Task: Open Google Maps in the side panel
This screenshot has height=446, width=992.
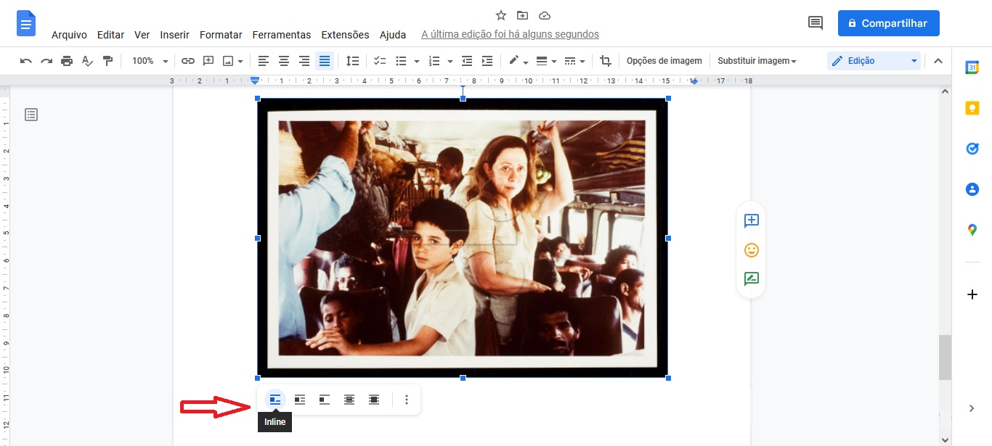Action: [x=972, y=230]
